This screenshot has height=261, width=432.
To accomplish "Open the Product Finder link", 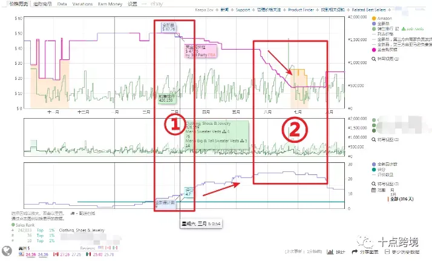I will (x=301, y=10).
